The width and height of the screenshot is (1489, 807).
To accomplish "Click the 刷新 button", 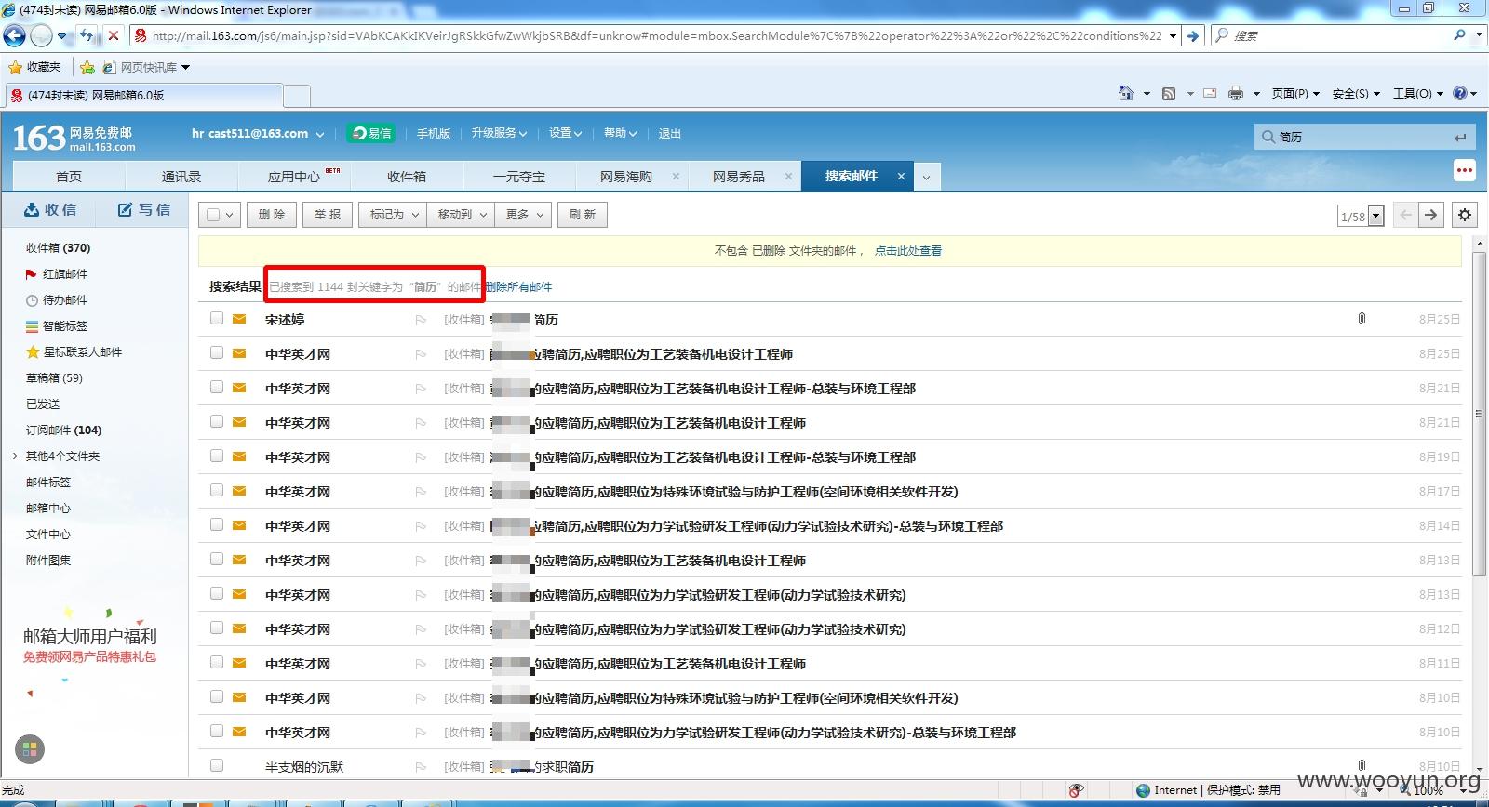I will pyautogui.click(x=583, y=215).
